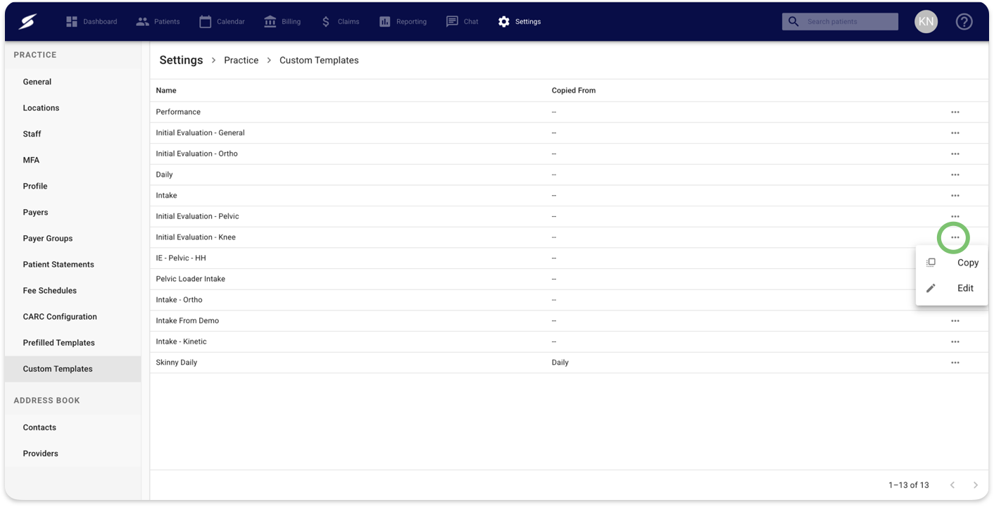994x507 pixels.
Task: Click the copy icon in menu
Action: (931, 263)
